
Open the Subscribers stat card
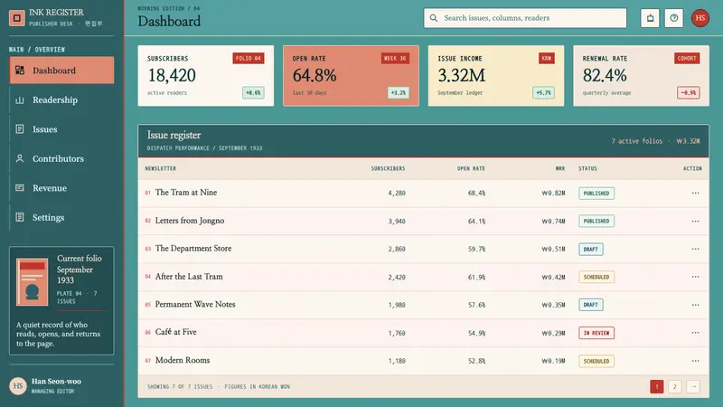(x=206, y=76)
